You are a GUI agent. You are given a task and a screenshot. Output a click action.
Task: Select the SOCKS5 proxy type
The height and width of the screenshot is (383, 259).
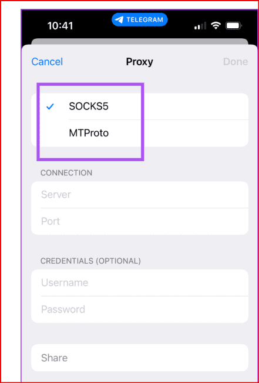pos(140,106)
